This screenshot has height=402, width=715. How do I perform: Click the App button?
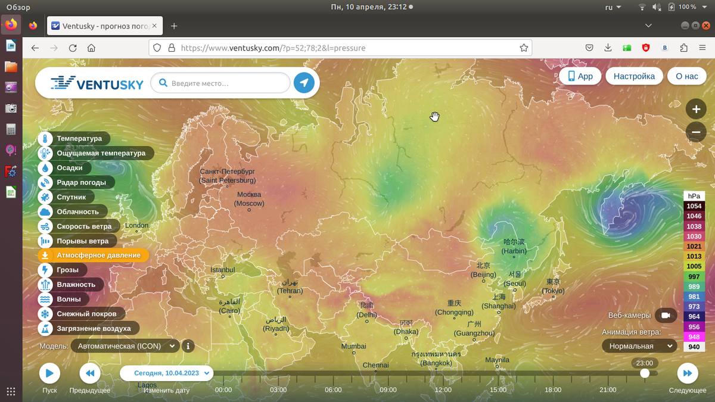(x=580, y=76)
